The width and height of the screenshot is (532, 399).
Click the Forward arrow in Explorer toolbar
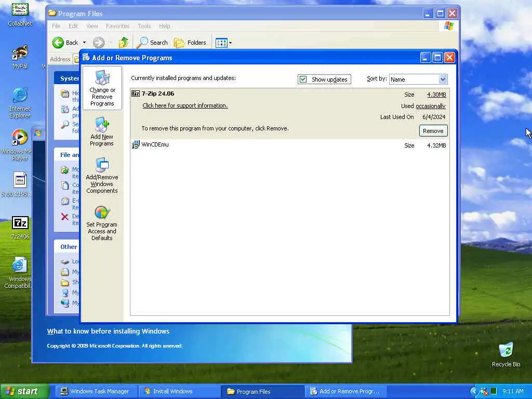(x=99, y=43)
